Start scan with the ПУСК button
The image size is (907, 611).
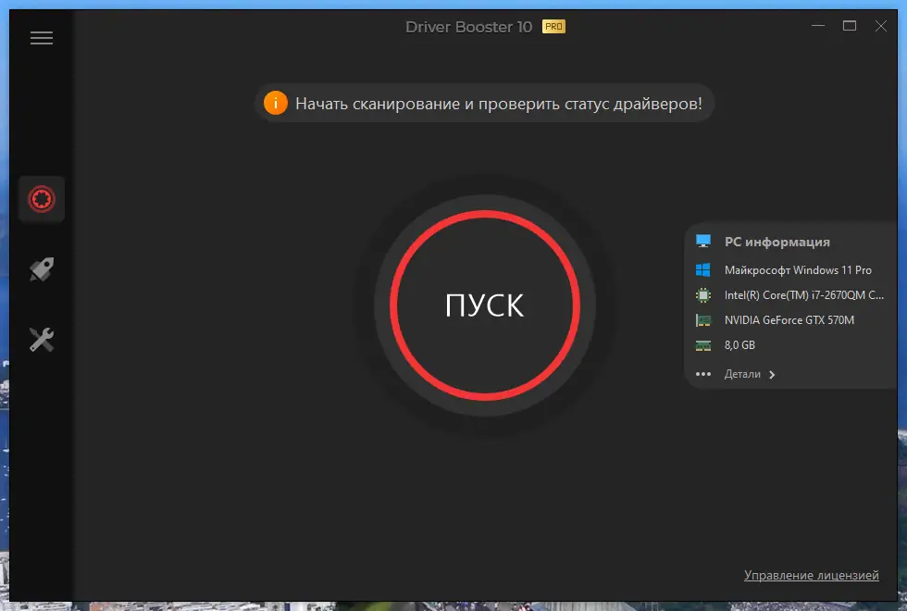tap(485, 305)
